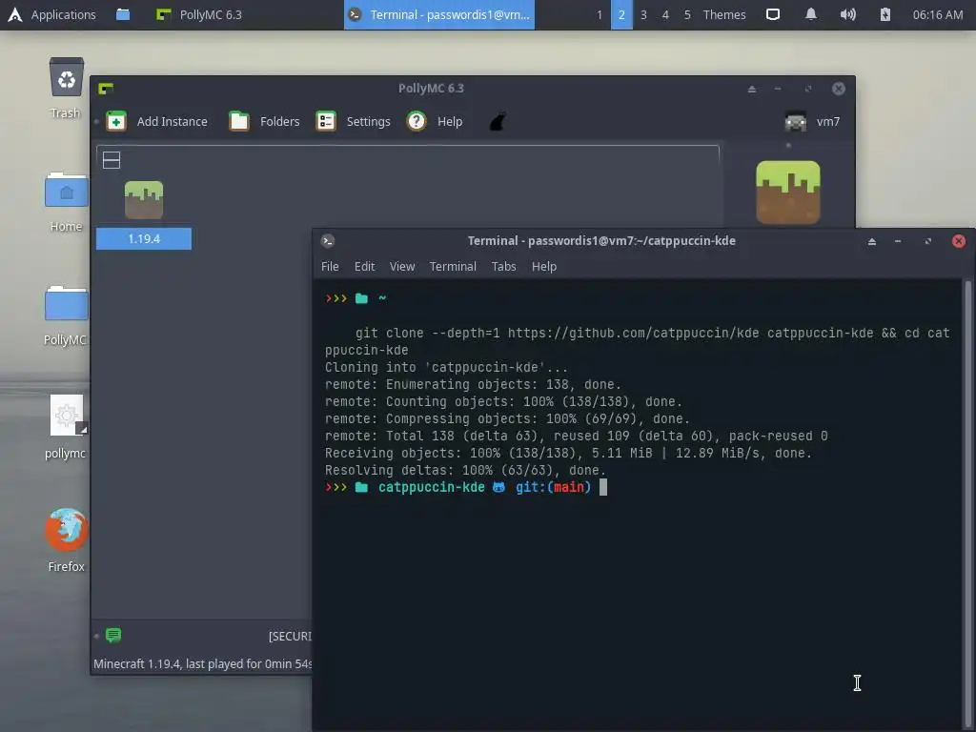976x732 pixels.
Task: Click the Minecraft 1.19.4 status bar text
Action: point(203,663)
